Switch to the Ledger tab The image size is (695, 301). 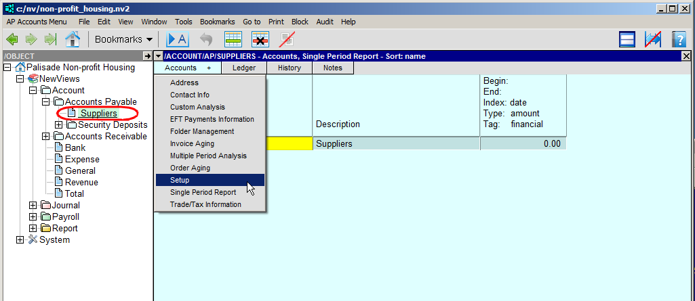(244, 68)
